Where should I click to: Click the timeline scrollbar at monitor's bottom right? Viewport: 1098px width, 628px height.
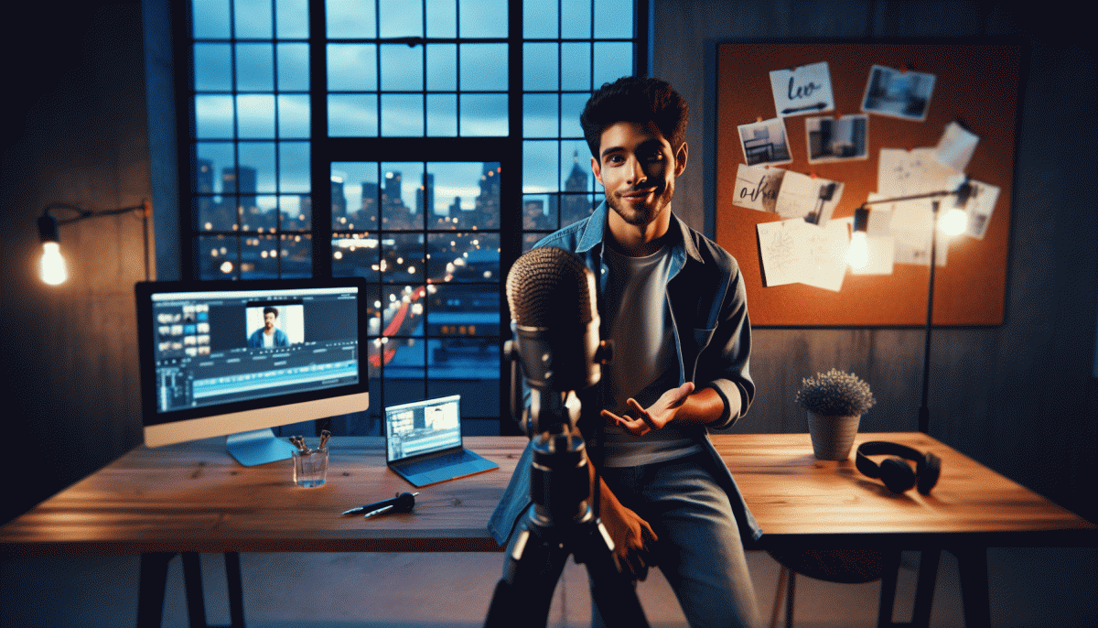[329, 381]
